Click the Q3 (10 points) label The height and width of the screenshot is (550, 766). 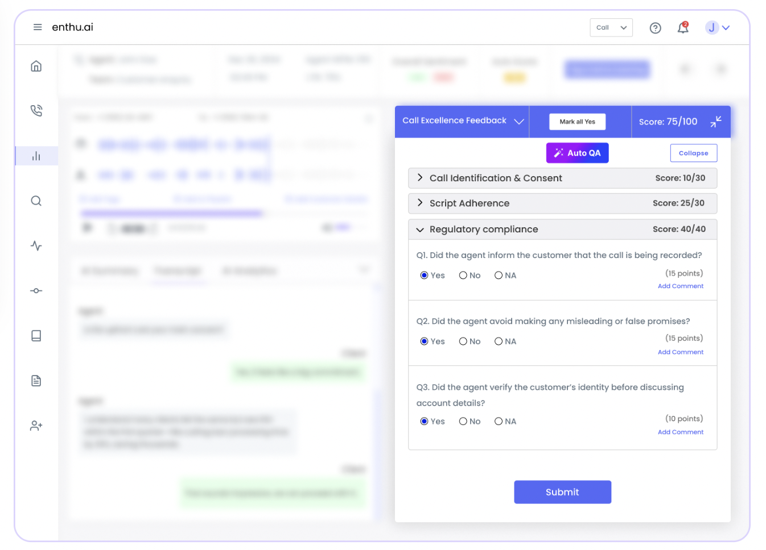pyautogui.click(x=684, y=419)
